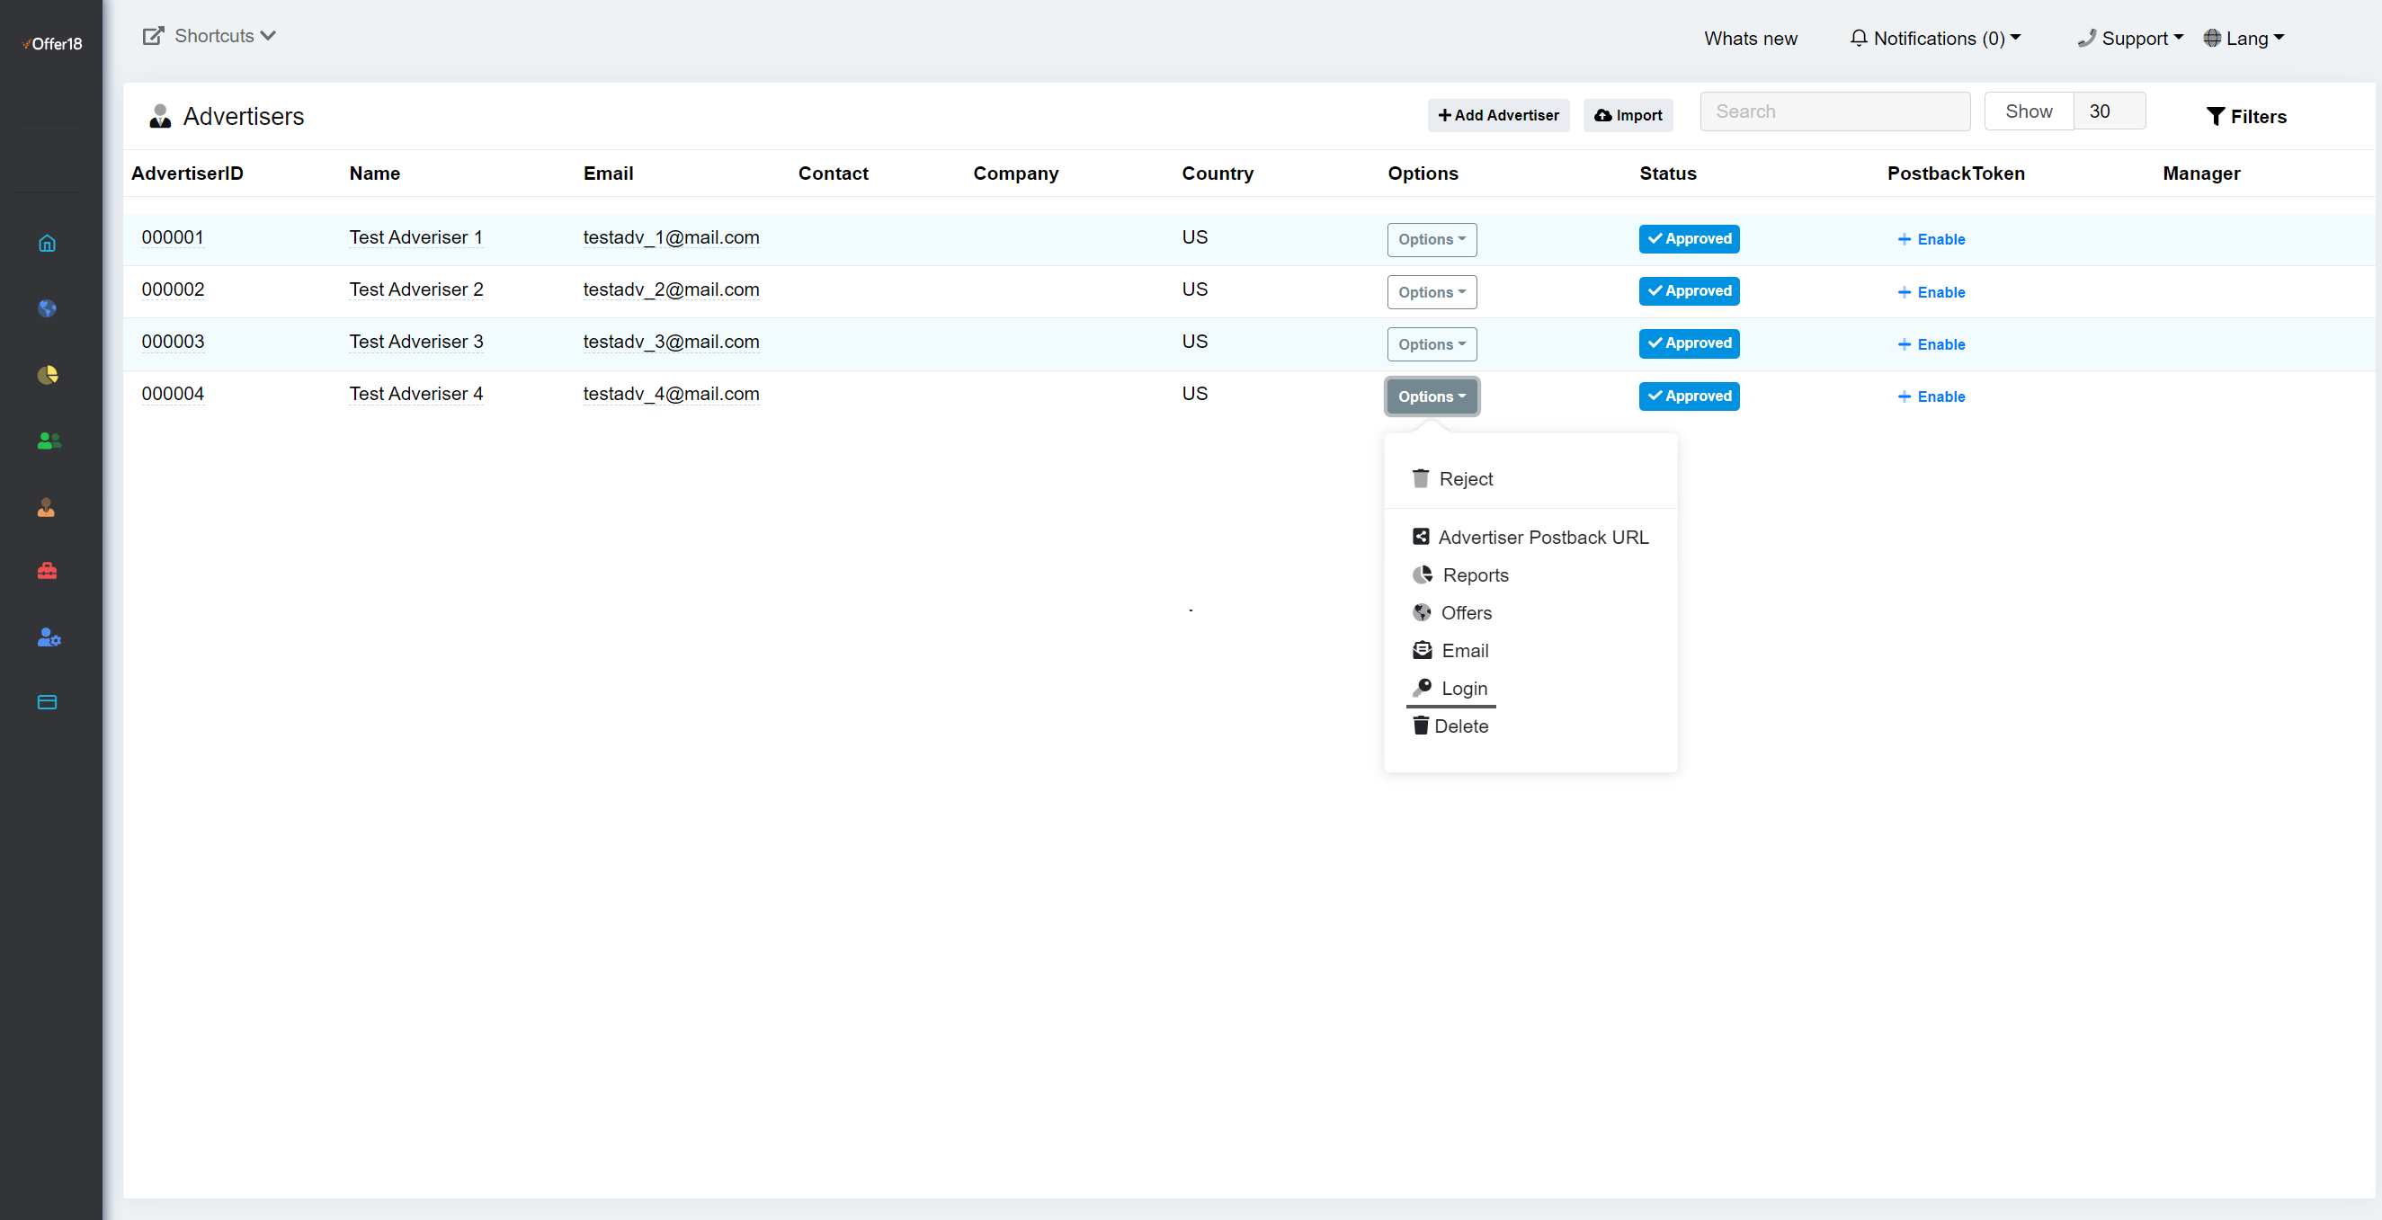This screenshot has width=2382, height=1220.
Task: Open Options dropdown for Test Adveriser 2
Action: point(1431,292)
